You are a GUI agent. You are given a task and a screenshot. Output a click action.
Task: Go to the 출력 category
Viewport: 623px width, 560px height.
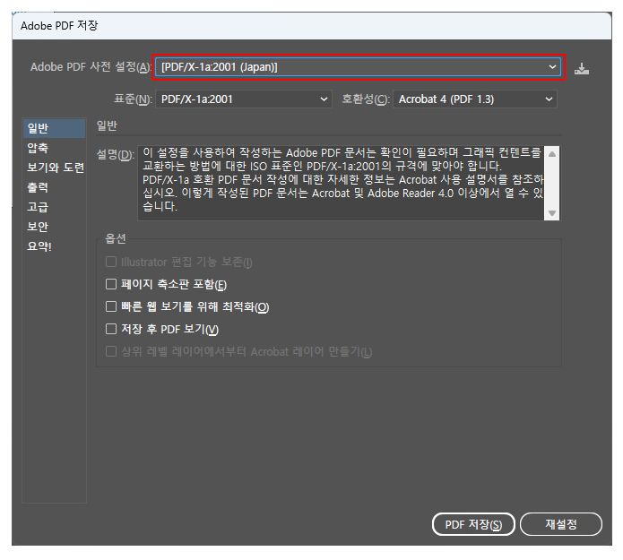pos(38,187)
